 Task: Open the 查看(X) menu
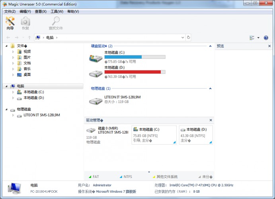tap(41, 12)
